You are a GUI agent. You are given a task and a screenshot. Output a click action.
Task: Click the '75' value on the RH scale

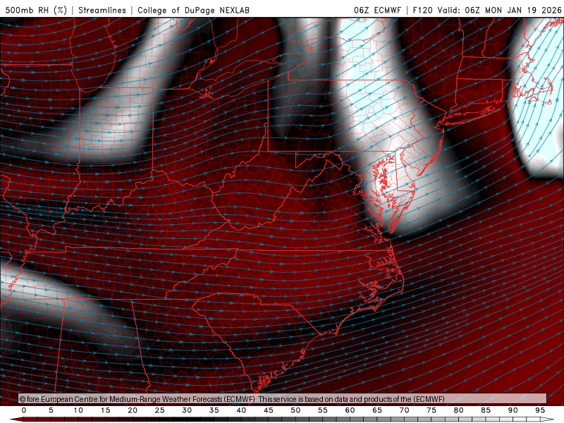(431, 410)
